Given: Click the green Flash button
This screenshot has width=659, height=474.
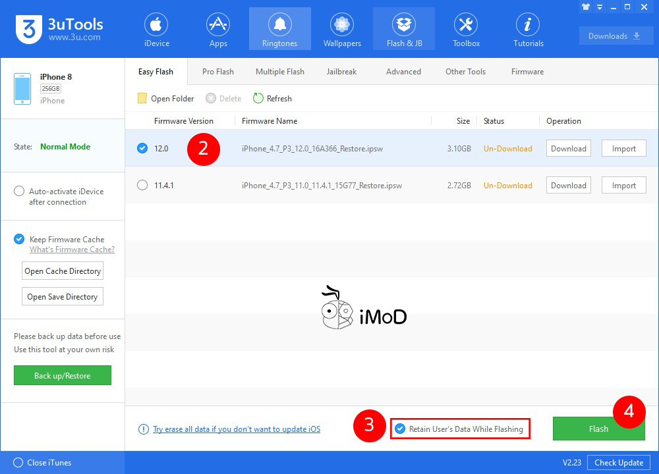Looking at the screenshot, I should click(598, 429).
